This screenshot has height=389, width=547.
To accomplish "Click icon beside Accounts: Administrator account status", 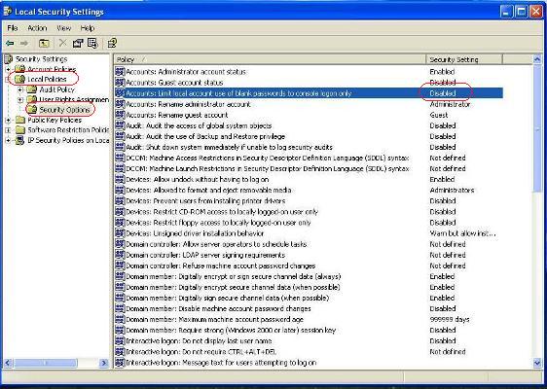I will click(x=120, y=72).
